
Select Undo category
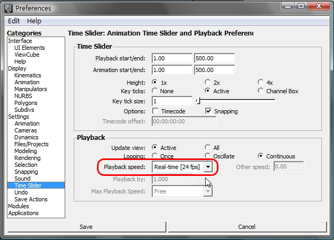point(21,192)
